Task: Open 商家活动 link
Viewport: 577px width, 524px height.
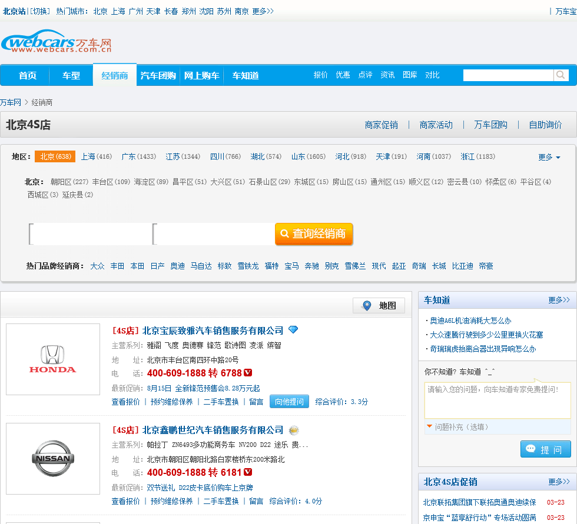Action: pos(436,125)
